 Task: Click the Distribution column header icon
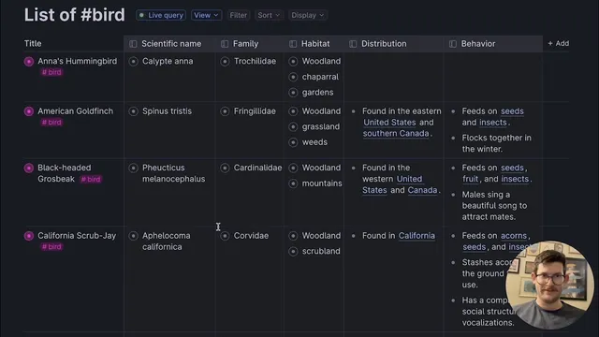tap(353, 44)
